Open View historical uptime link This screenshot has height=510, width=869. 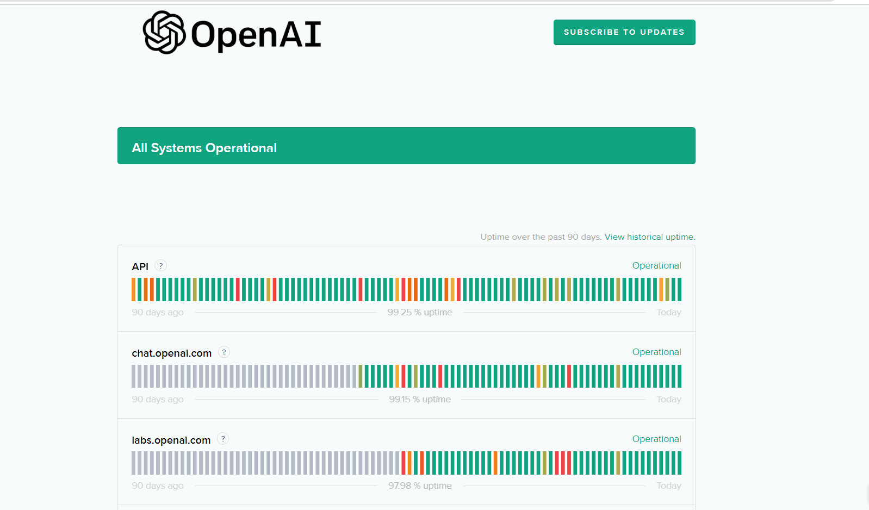click(650, 237)
